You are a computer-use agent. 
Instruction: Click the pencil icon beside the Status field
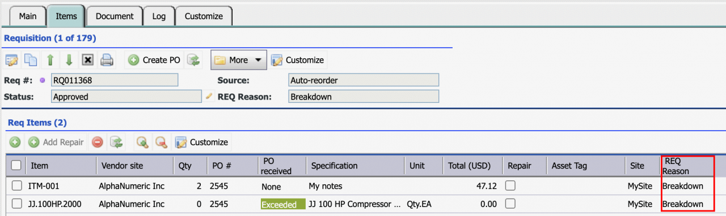pos(209,96)
